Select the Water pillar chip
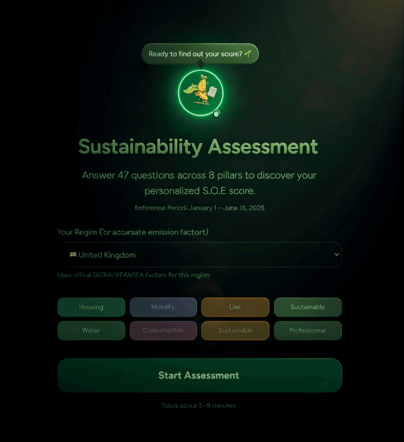404x442 pixels. pyautogui.click(x=91, y=330)
